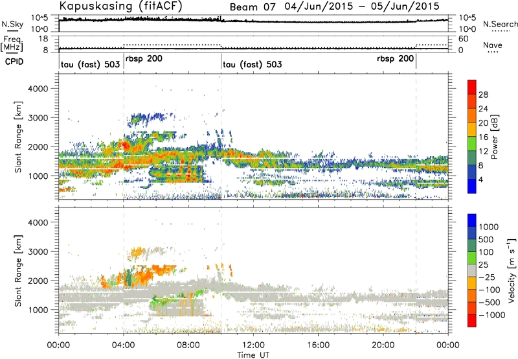Click the yellow 16-20 dB power colorbar segment
The image size is (518, 359).
coord(472,130)
